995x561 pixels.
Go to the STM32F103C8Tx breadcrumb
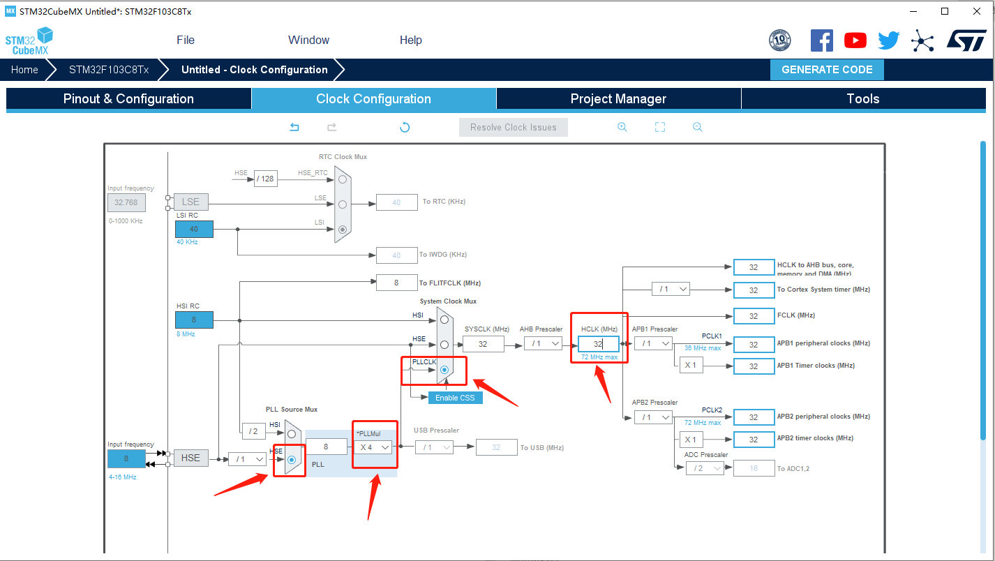[x=109, y=70]
